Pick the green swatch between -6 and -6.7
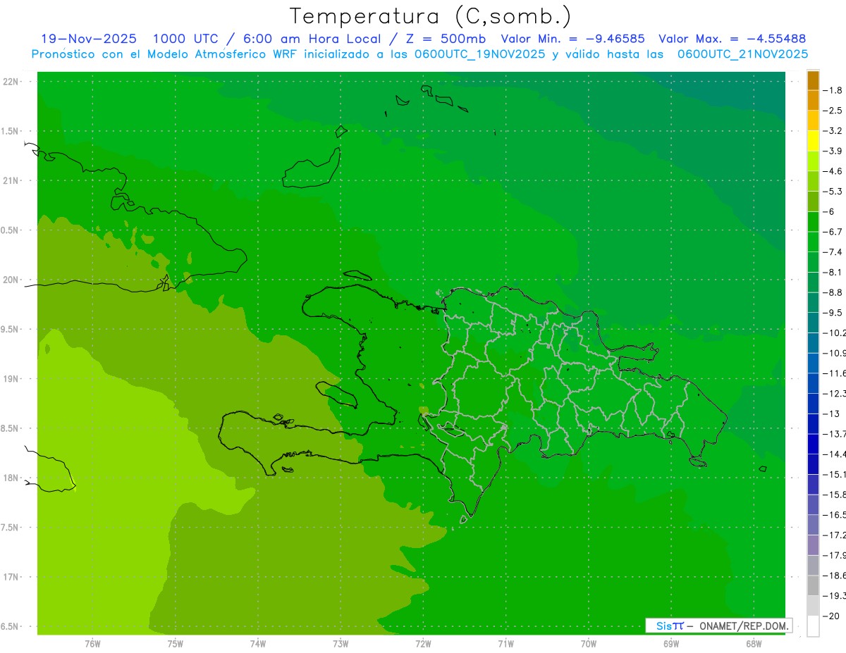This screenshot has width=846, height=653. pyautogui.click(x=813, y=221)
